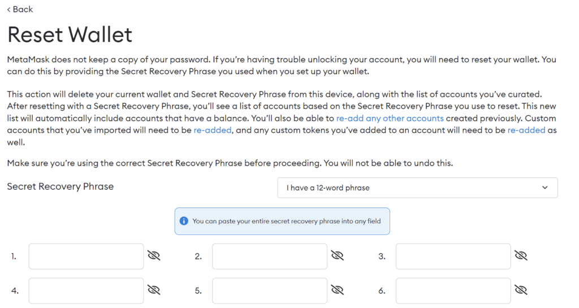The height and width of the screenshot is (308, 579).
Task: Select the word 6 text field
Action: pyautogui.click(x=453, y=291)
